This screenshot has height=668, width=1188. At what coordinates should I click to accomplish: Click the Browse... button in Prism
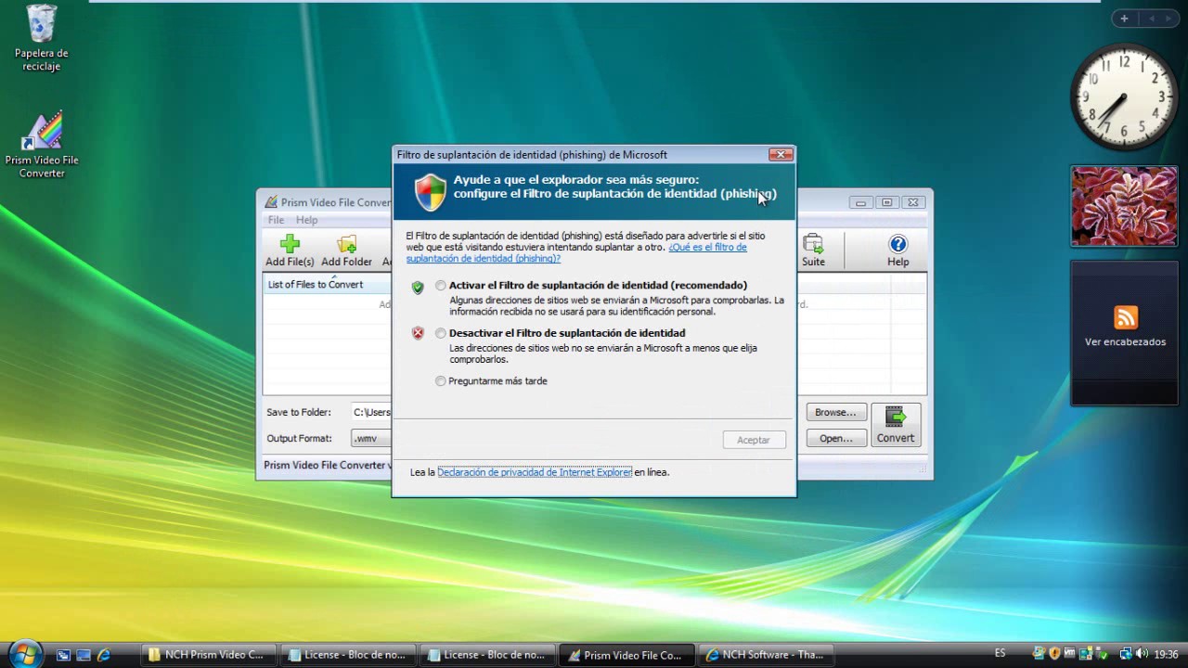click(835, 412)
